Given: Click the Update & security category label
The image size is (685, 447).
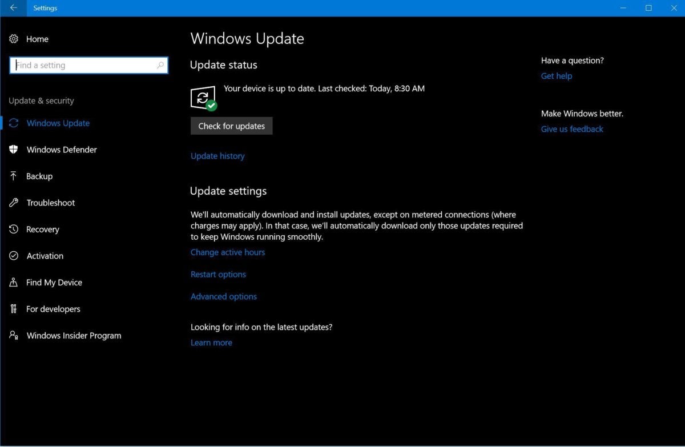Looking at the screenshot, I should [x=41, y=100].
